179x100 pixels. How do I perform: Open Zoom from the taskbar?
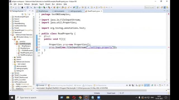pos(99,97)
